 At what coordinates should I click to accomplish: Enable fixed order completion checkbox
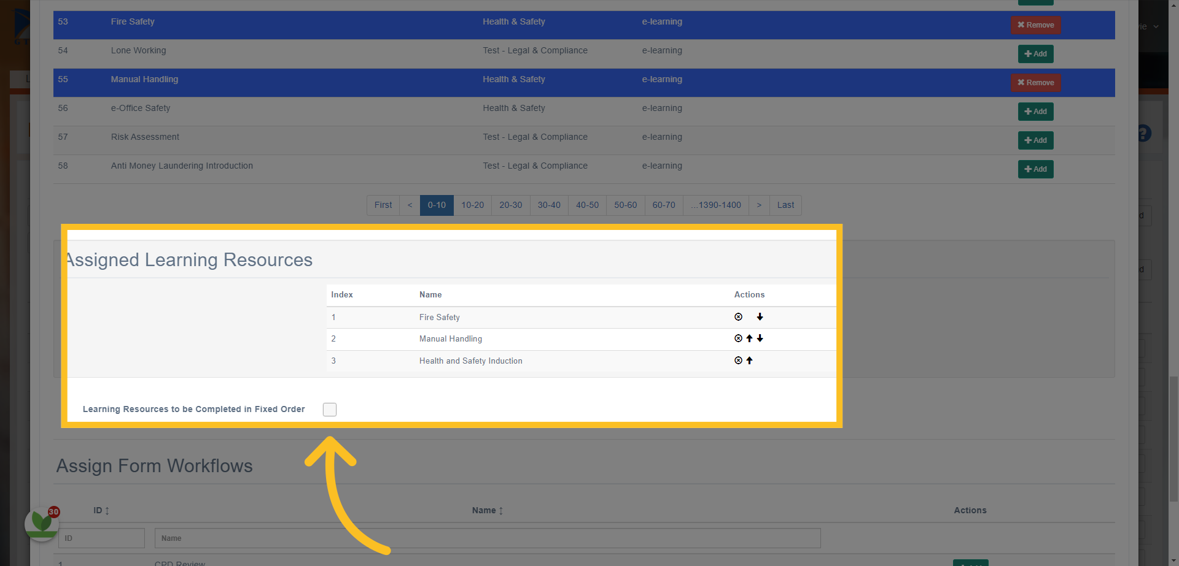click(x=330, y=409)
